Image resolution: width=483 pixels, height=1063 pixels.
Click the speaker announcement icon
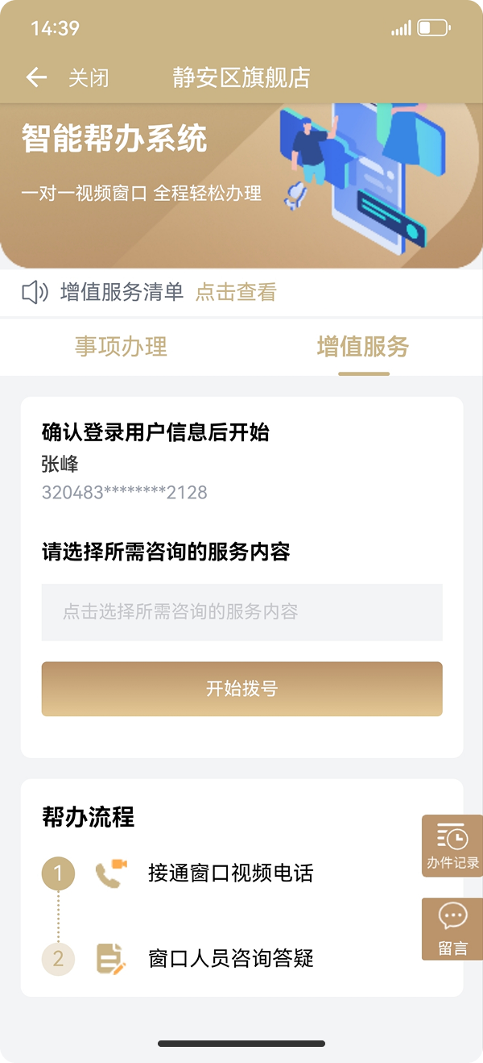[x=35, y=292]
